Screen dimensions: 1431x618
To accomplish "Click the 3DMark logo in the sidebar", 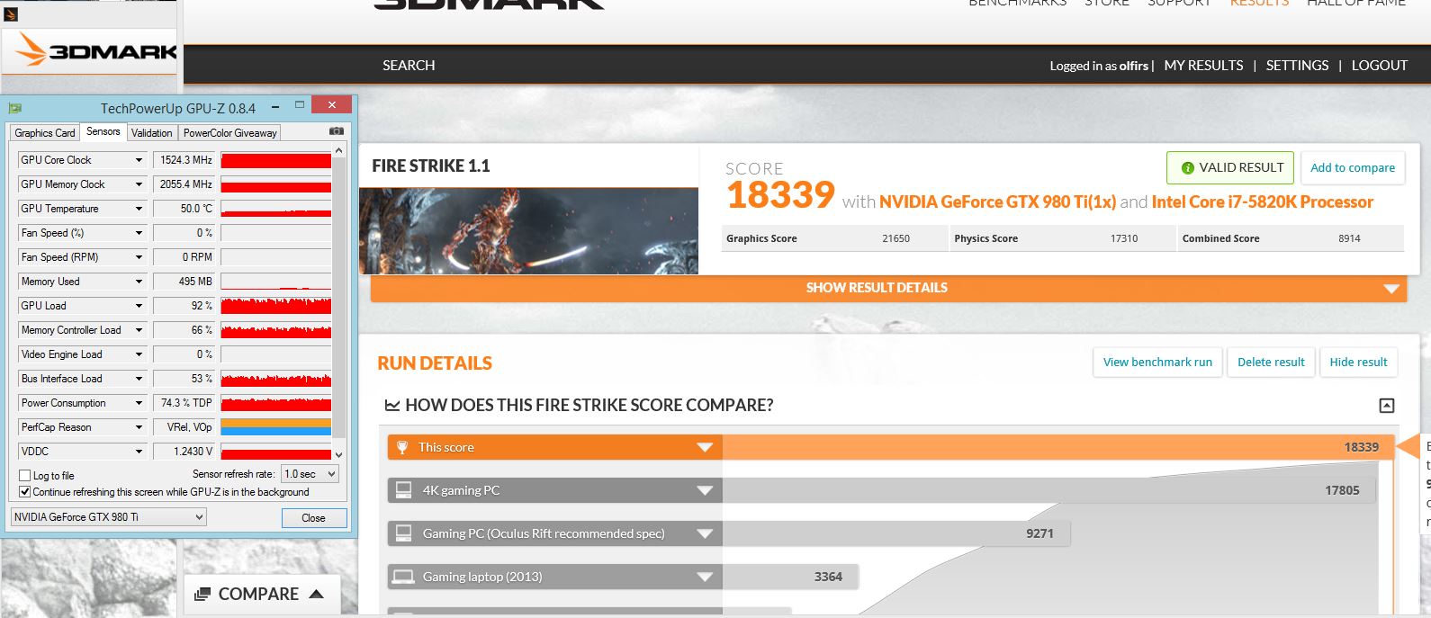I will [x=97, y=51].
